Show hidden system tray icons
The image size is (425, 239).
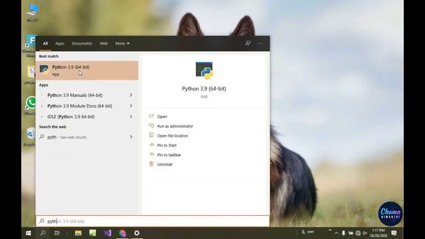[337, 233]
